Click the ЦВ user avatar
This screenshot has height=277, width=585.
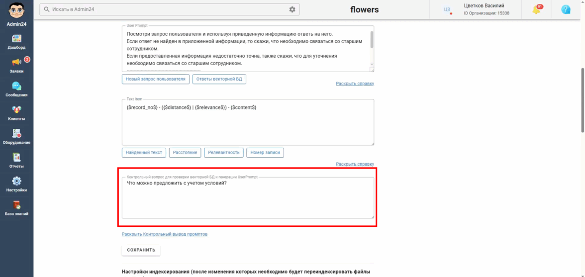tap(447, 9)
